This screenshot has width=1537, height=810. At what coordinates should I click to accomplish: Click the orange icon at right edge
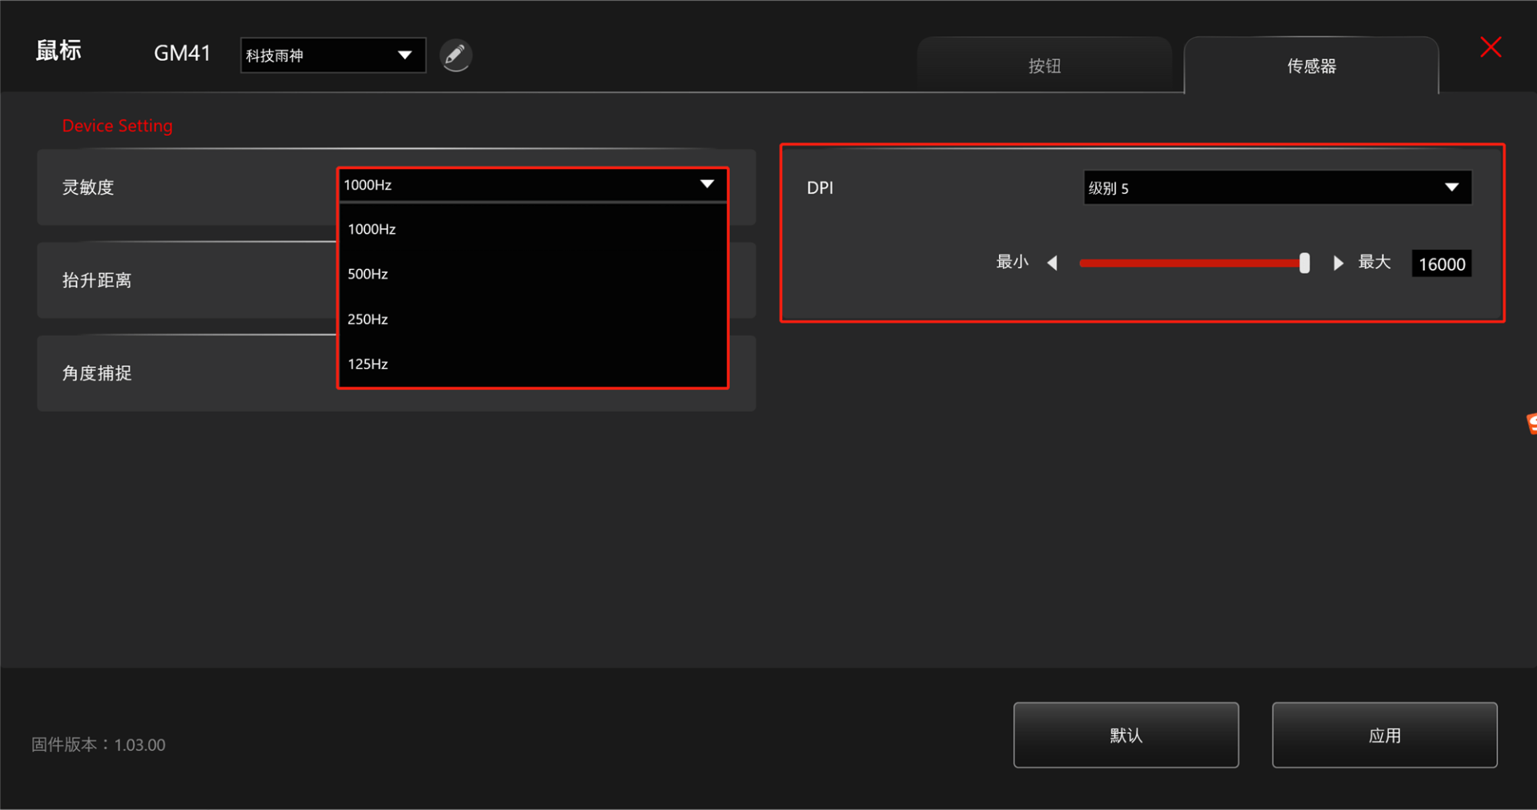1531,423
